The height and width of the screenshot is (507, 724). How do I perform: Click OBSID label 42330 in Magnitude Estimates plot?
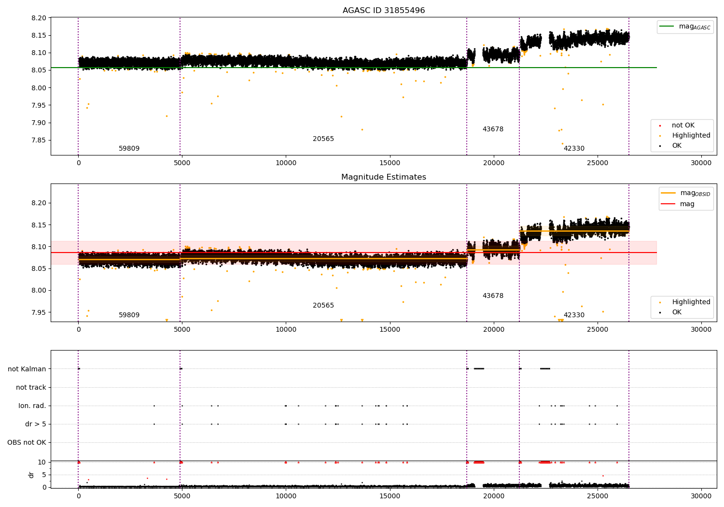[574, 315]
